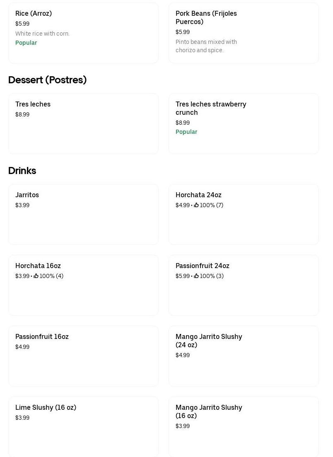
Task: Open Mango Jarrito Slushy (16 oz)
Action: click(244, 427)
